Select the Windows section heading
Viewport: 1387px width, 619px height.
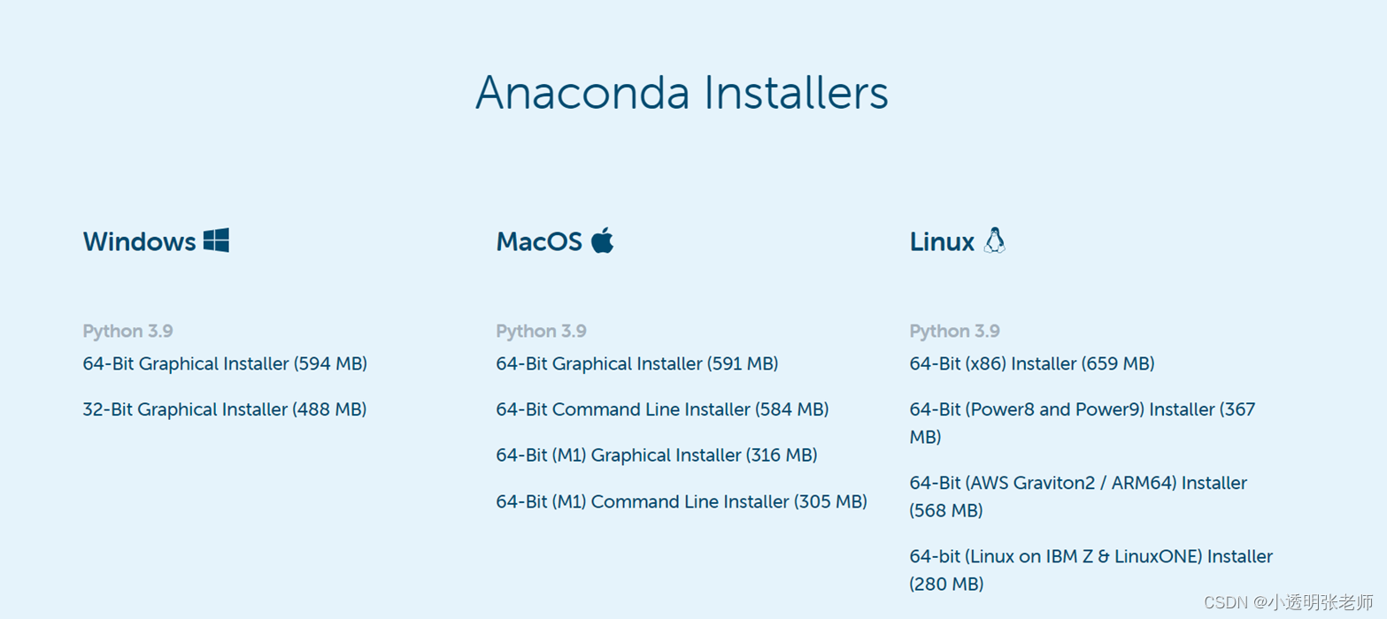(137, 241)
